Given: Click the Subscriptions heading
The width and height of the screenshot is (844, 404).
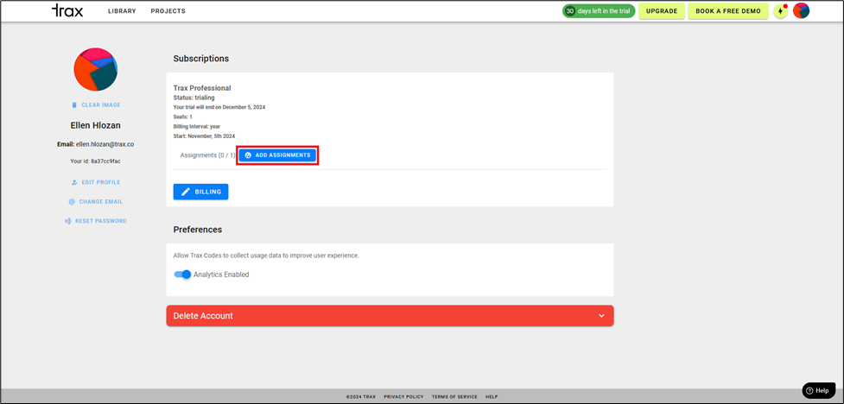Looking at the screenshot, I should (200, 59).
